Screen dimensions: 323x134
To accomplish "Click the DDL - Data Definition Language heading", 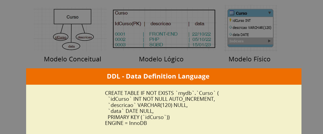I will point(158,76).
